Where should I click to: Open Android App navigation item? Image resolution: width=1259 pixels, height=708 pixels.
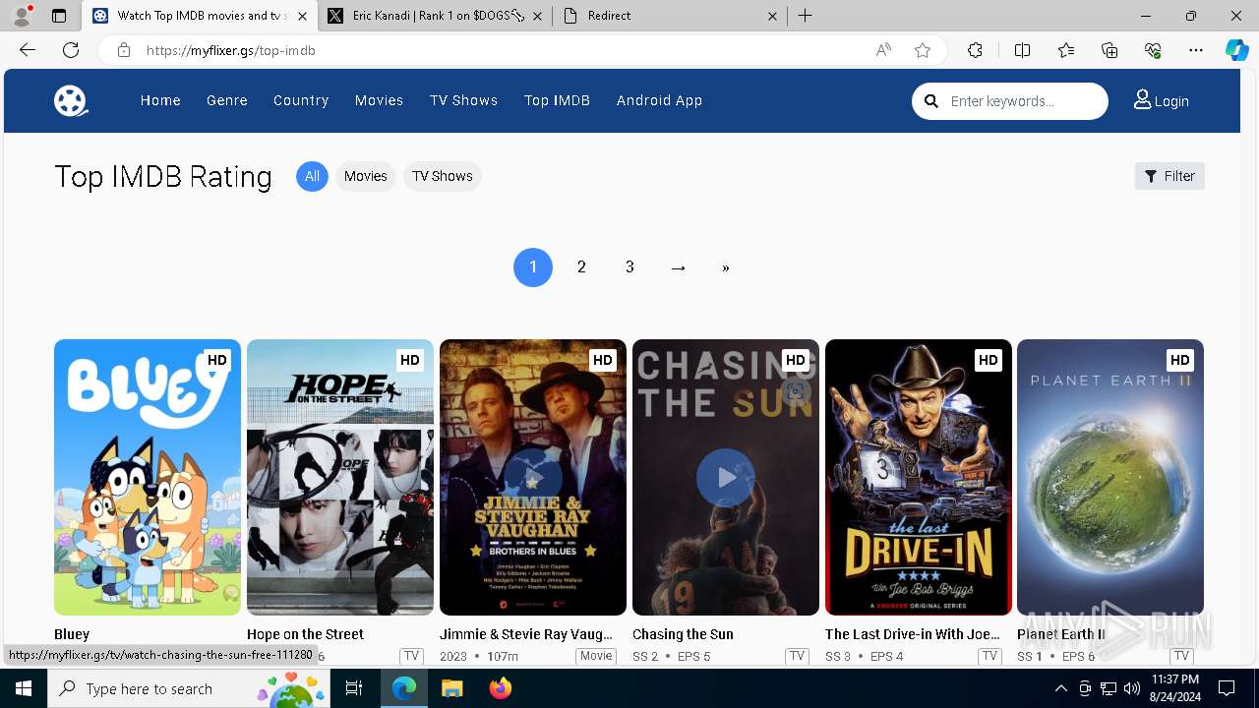pyautogui.click(x=659, y=100)
